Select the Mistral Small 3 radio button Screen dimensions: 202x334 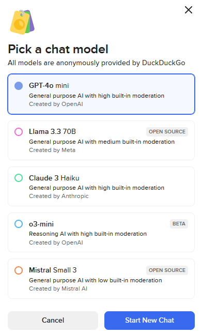(x=19, y=270)
